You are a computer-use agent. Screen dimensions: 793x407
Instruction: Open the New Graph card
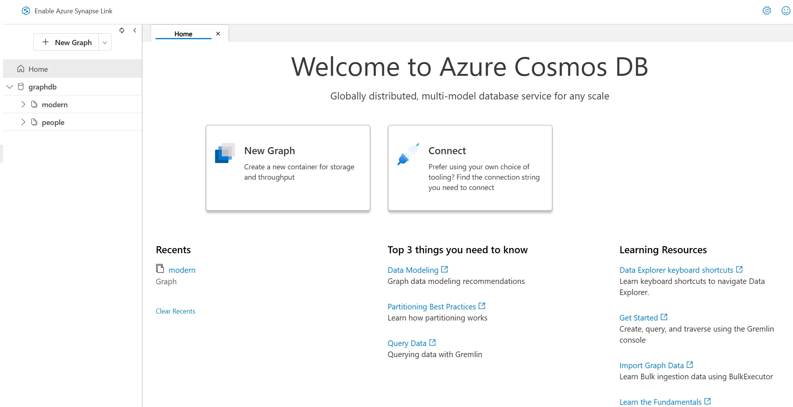(288, 168)
